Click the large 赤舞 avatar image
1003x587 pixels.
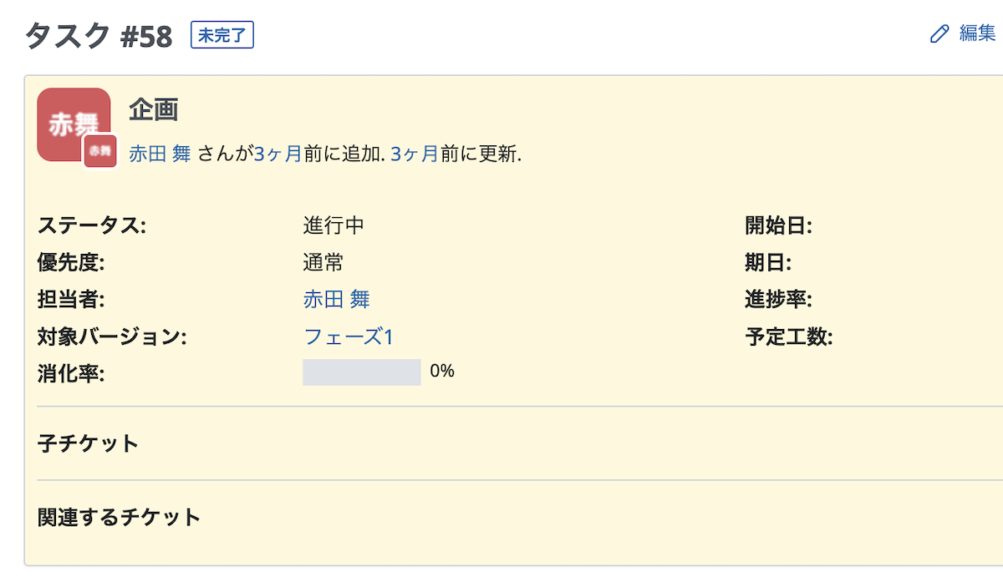[69, 117]
